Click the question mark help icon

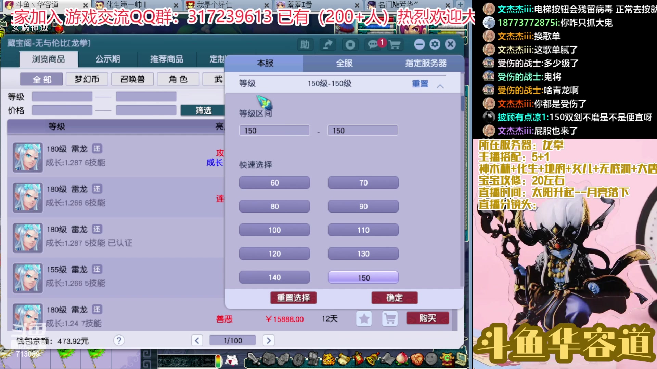click(119, 340)
